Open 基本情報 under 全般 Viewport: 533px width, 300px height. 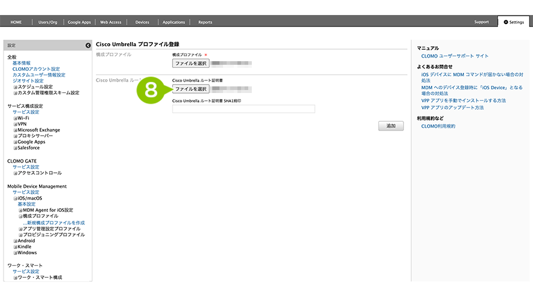coord(22,63)
